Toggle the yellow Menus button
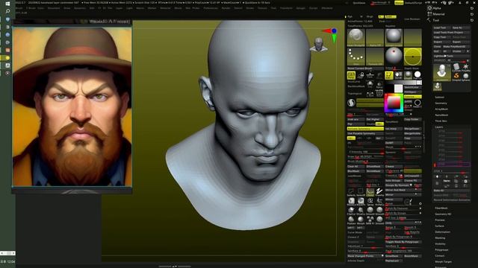 coord(399,3)
